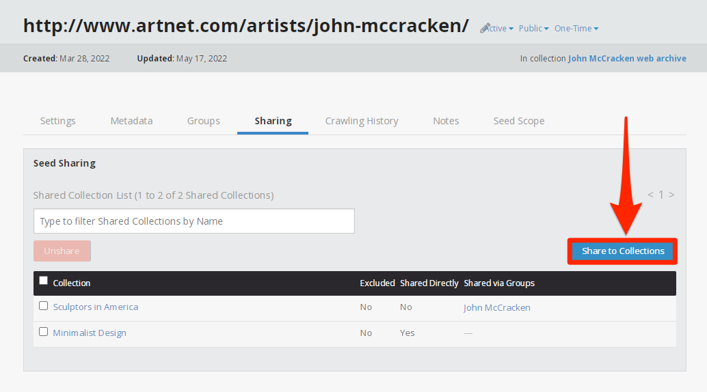Toggle the select-all checkbox in Collection header
Image resolution: width=707 pixels, height=392 pixels.
pos(44,281)
